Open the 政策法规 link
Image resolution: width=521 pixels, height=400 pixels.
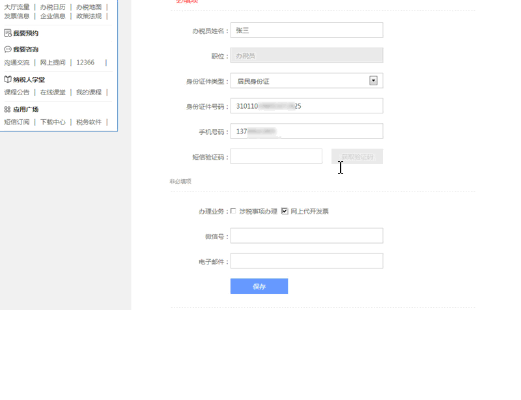point(89,16)
